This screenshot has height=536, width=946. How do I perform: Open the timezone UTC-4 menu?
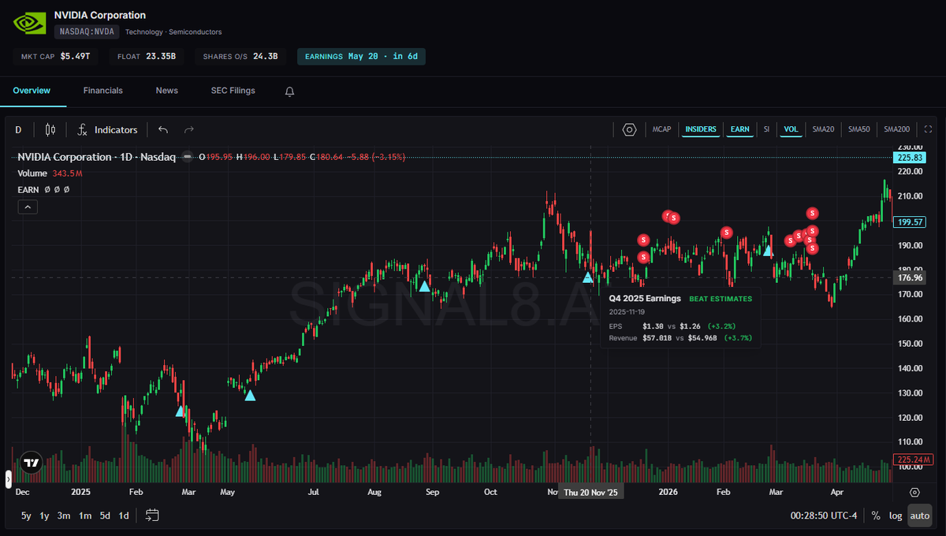pos(823,516)
